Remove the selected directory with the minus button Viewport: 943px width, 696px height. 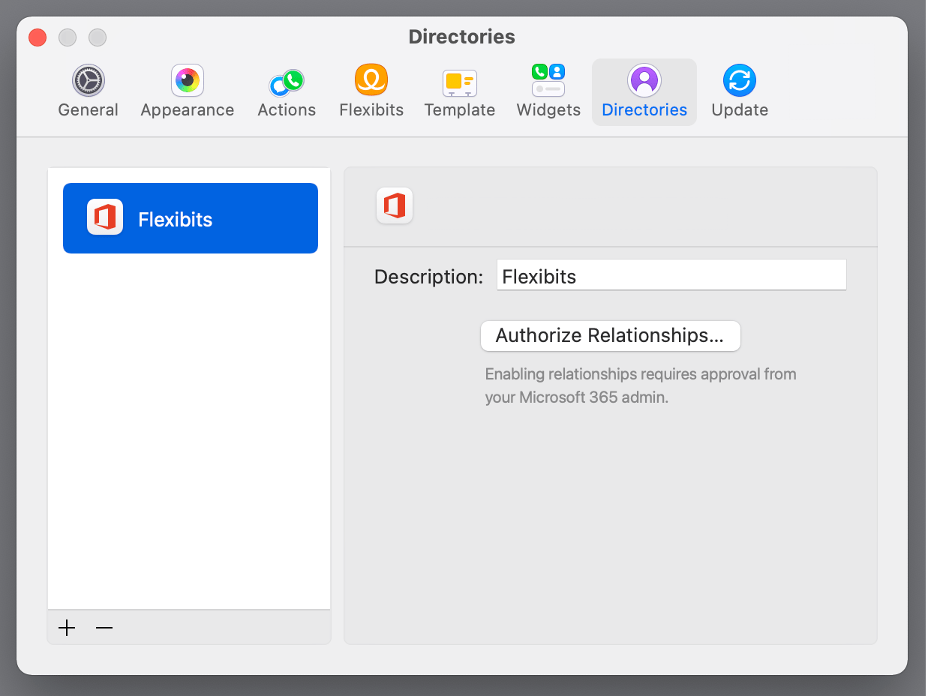104,628
